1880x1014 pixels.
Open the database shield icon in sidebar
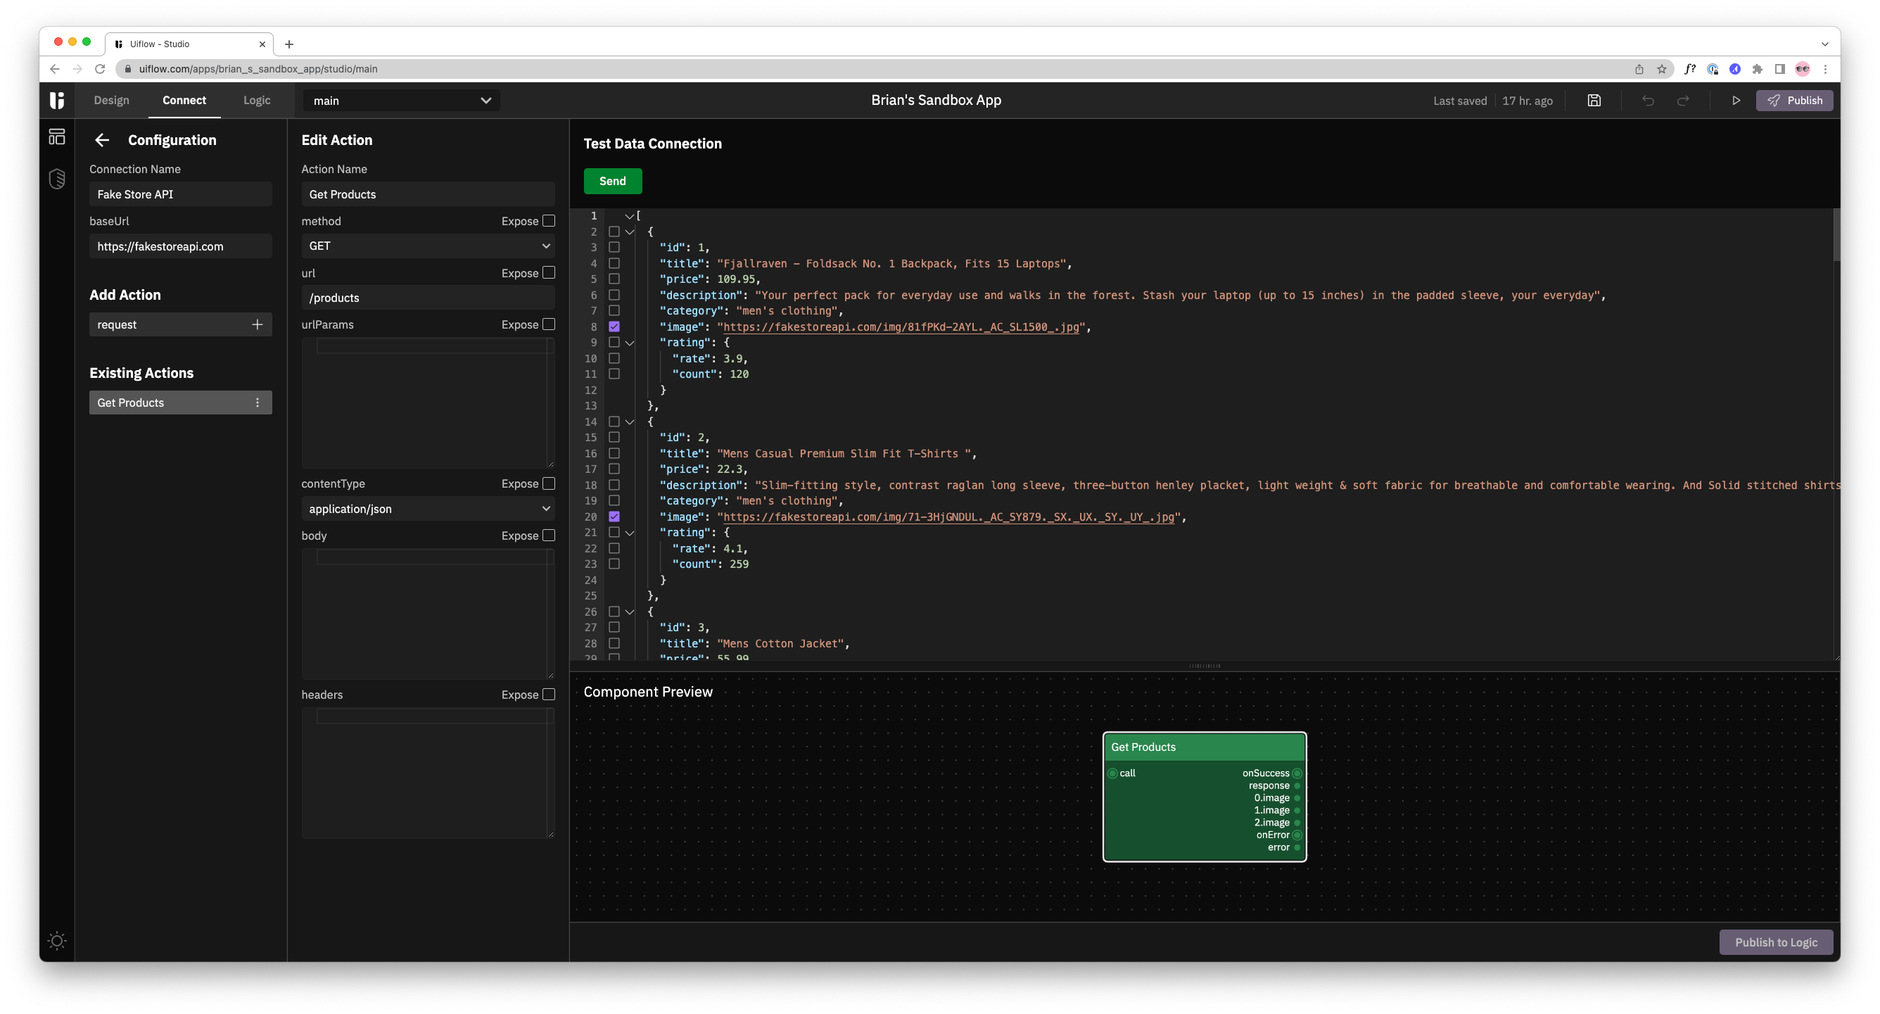click(57, 179)
